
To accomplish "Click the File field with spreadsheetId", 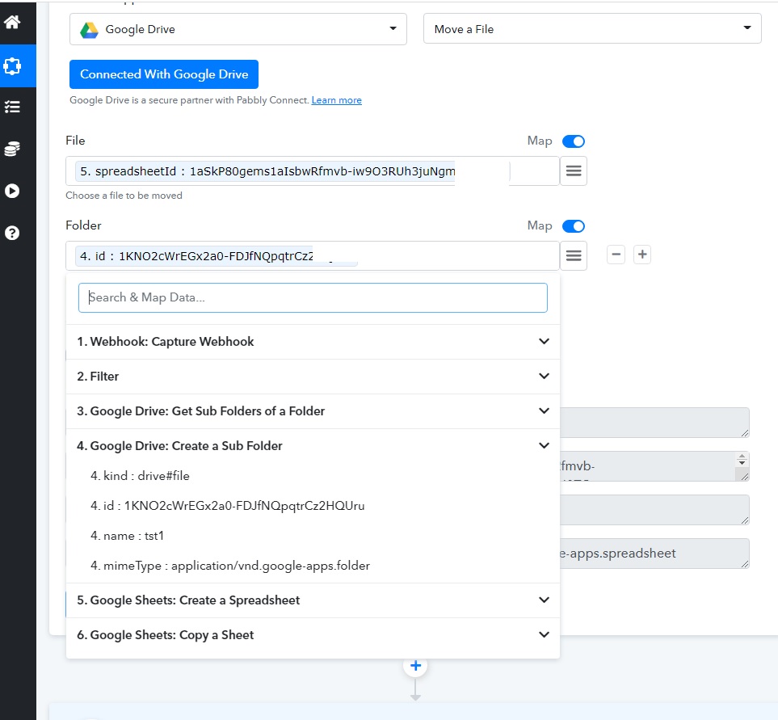I will click(313, 171).
